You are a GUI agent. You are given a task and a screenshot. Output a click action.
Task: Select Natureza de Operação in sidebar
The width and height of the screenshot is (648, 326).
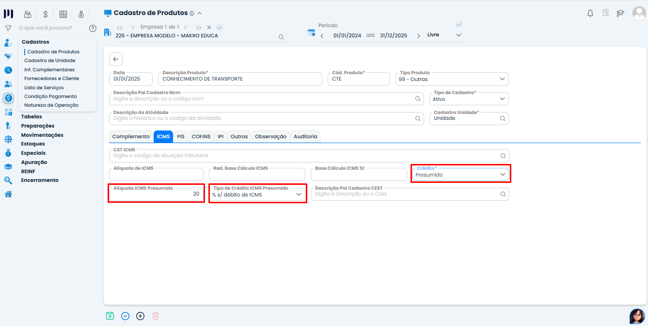pyautogui.click(x=51, y=105)
